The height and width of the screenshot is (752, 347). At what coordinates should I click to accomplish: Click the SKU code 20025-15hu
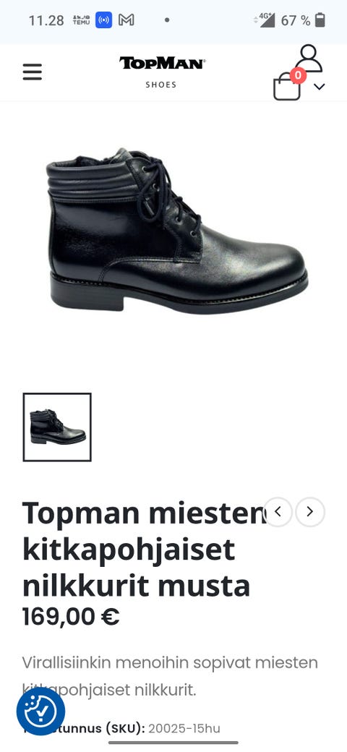click(x=184, y=729)
